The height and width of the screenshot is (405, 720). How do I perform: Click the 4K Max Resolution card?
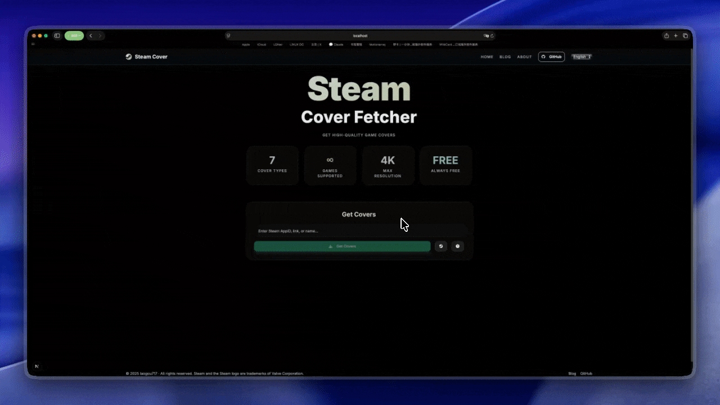coord(388,165)
